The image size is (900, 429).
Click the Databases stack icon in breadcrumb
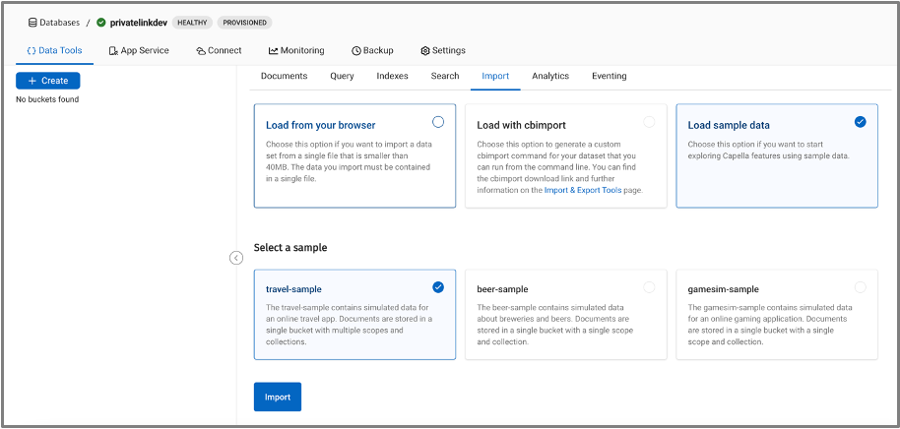coord(32,23)
